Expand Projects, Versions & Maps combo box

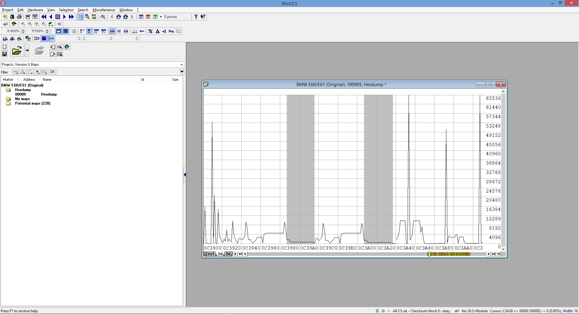coord(182,64)
